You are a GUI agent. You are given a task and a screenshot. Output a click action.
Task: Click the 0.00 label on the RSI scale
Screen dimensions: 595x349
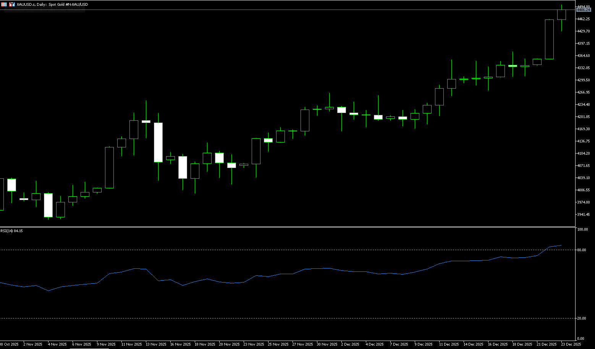pyautogui.click(x=581, y=339)
